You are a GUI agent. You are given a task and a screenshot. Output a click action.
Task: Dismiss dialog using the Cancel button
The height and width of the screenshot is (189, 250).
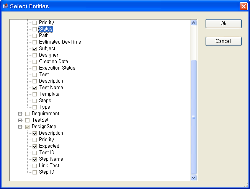pyautogui.click(x=223, y=41)
